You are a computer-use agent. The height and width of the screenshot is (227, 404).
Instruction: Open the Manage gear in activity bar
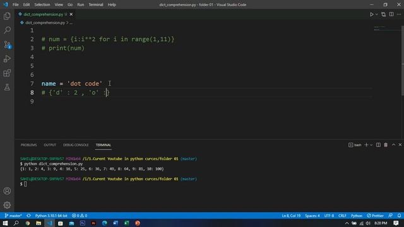point(7,205)
